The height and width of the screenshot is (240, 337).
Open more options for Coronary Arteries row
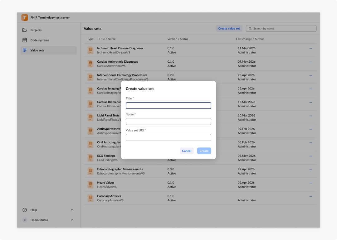(310, 196)
